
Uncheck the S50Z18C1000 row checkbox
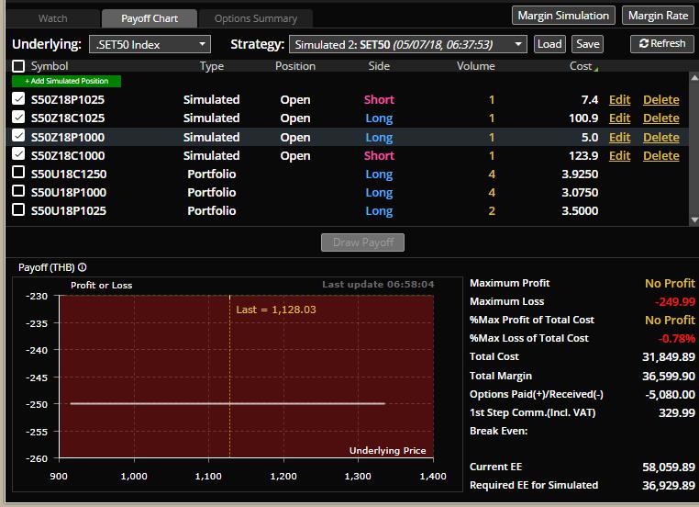(x=18, y=154)
